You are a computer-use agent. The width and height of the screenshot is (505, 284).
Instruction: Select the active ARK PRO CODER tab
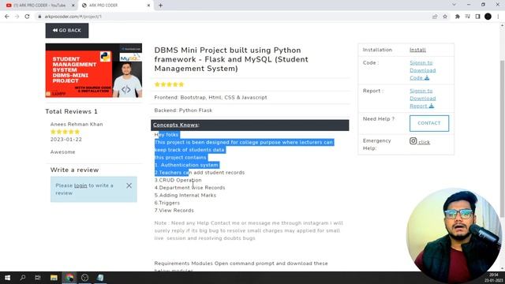click(115, 6)
